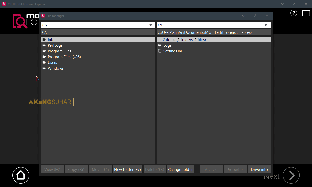Close the File manager dialog
The image size is (312, 187).
point(267,16)
